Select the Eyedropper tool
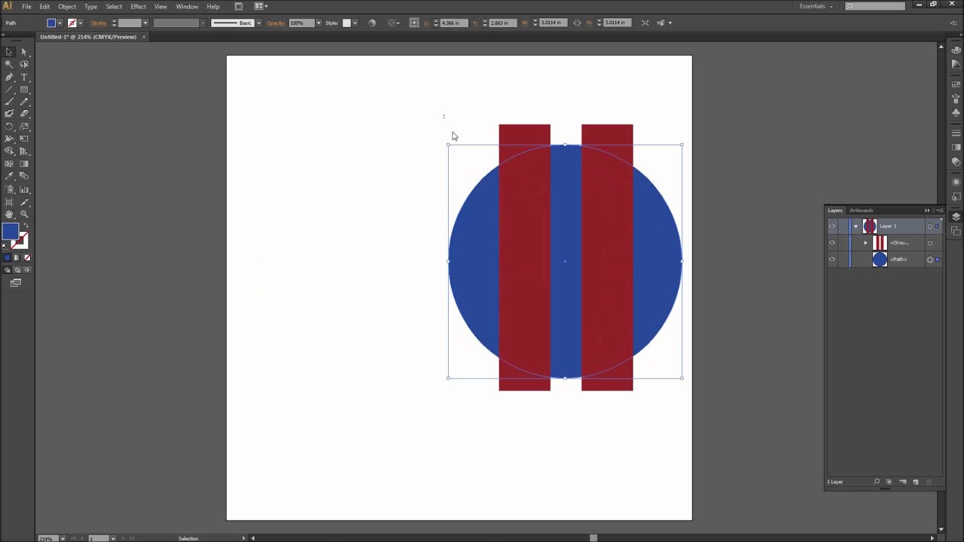The image size is (964, 542). 9,175
